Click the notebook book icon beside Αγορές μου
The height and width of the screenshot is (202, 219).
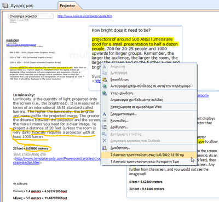[5, 5]
